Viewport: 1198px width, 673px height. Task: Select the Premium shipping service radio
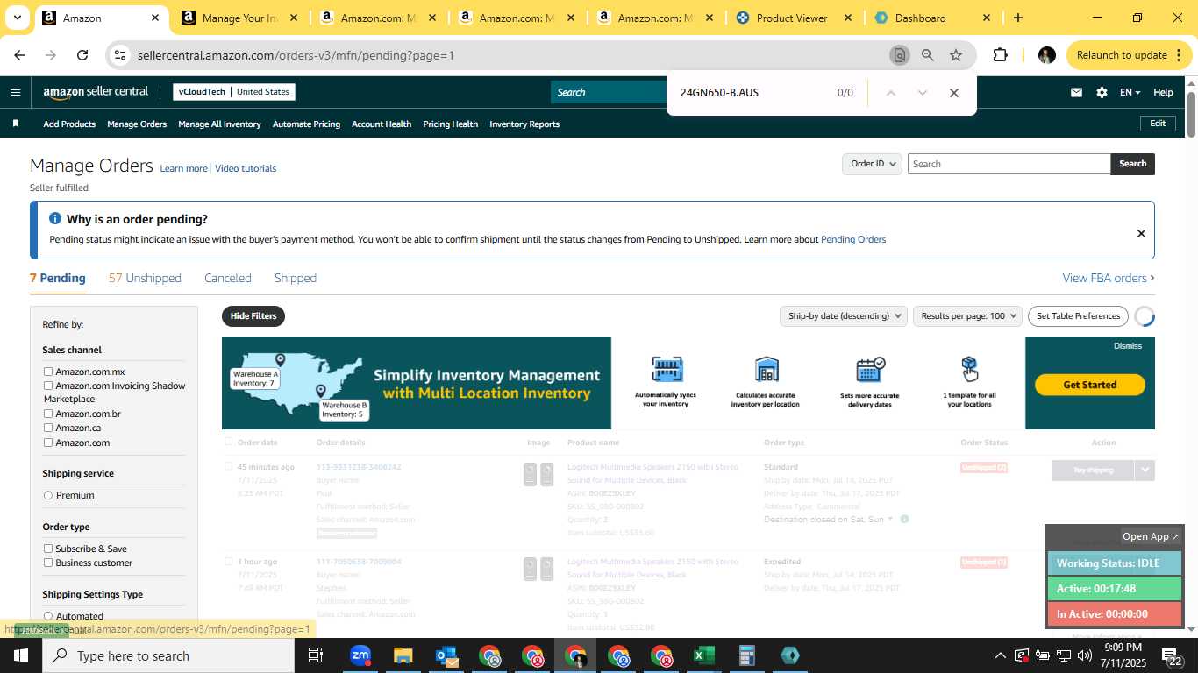coord(48,495)
